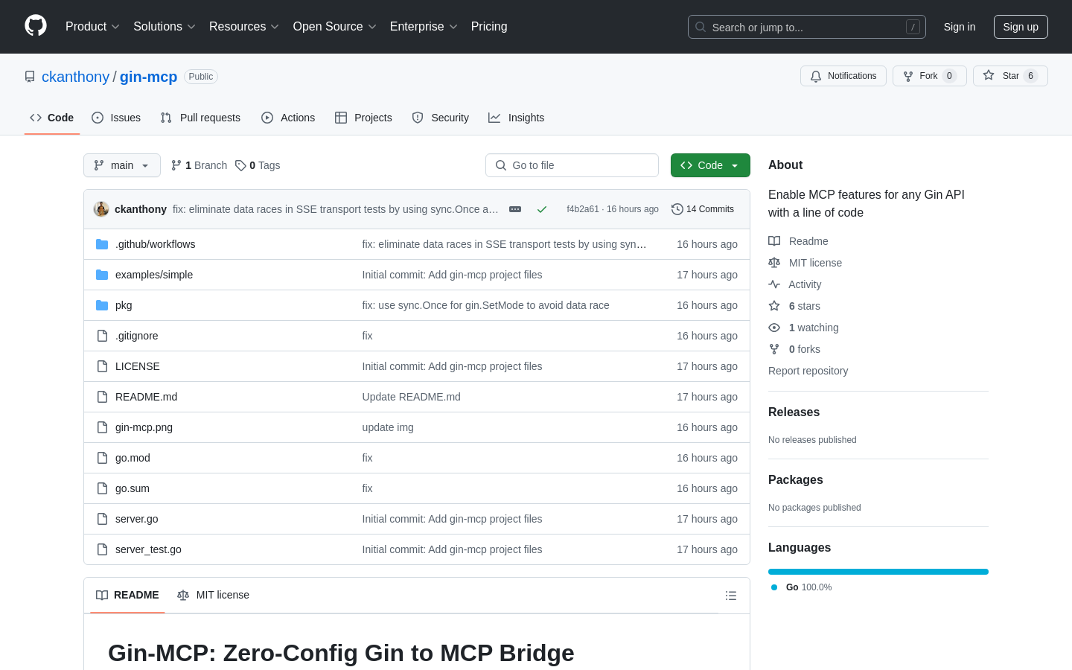Viewport: 1072px width, 670px height.
Task: Open the main branch dropdown
Action: pos(122,165)
